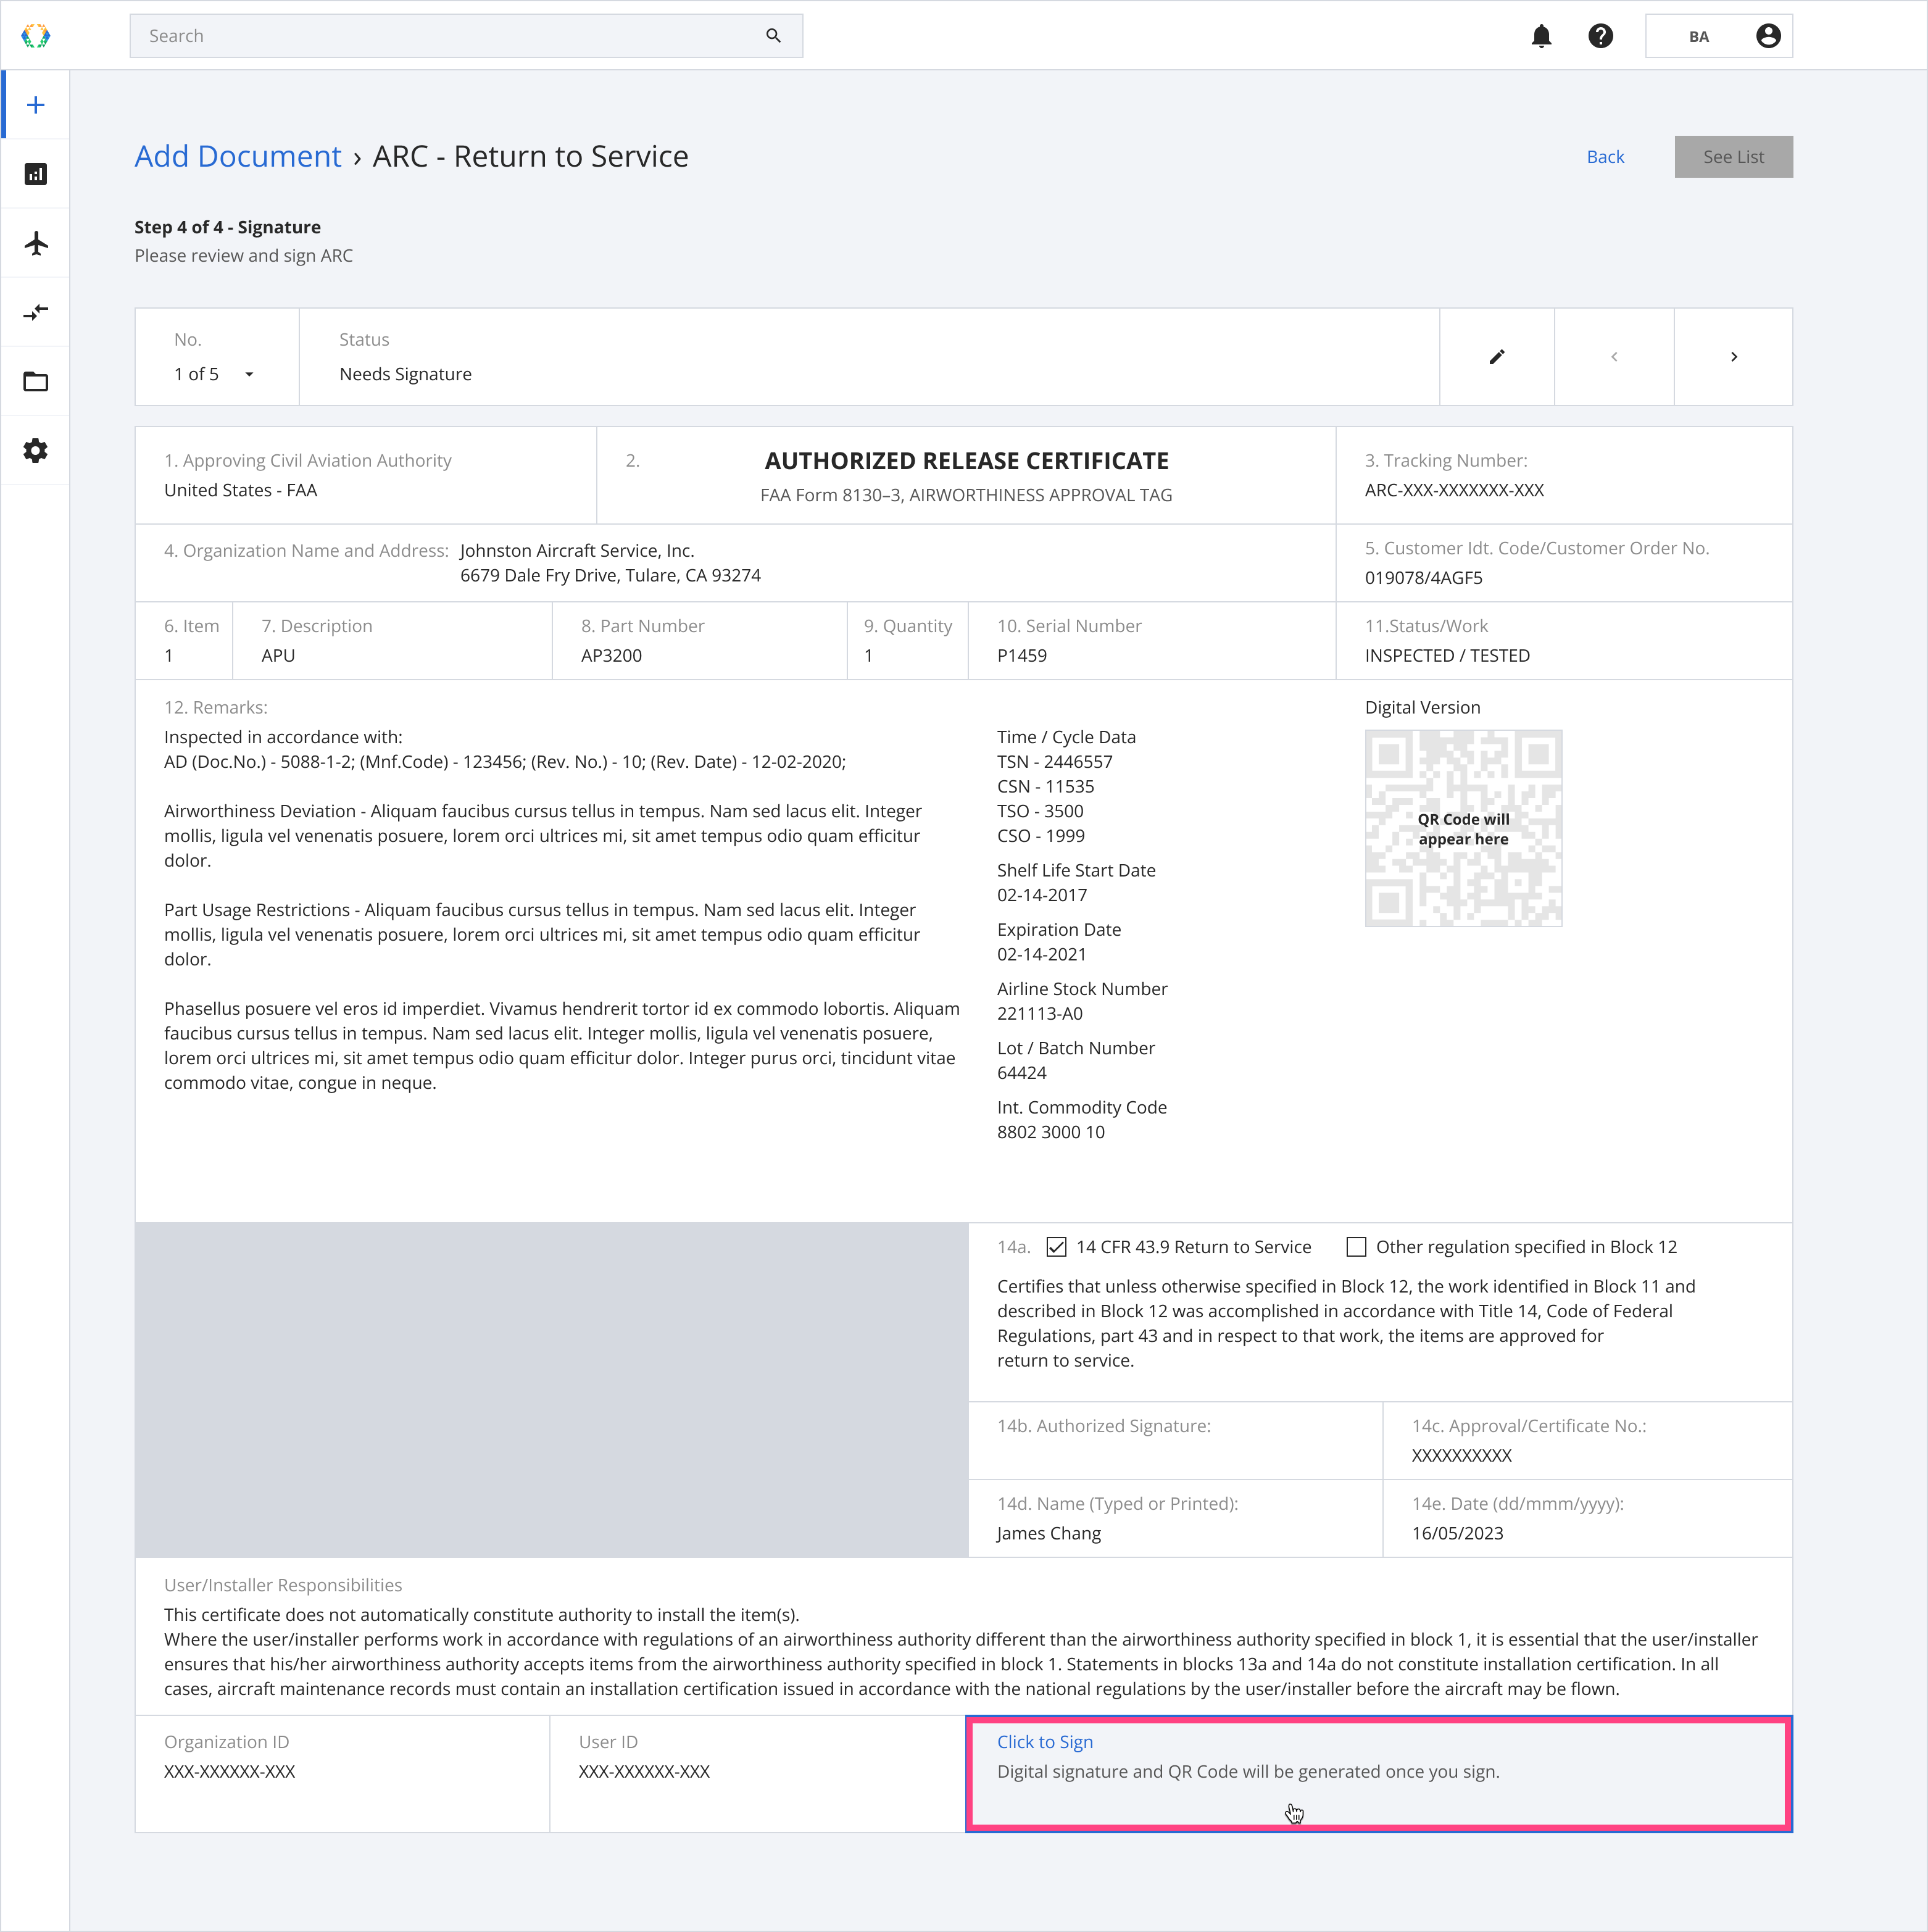The width and height of the screenshot is (1928, 1932).
Task: Select AUTHORIZED RELEASE CERTIFICATE heading
Action: pyautogui.click(x=966, y=461)
